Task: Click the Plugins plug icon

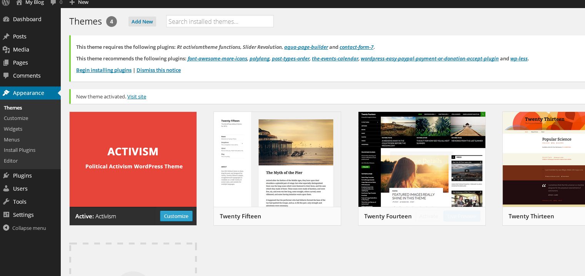Action: click(6, 176)
